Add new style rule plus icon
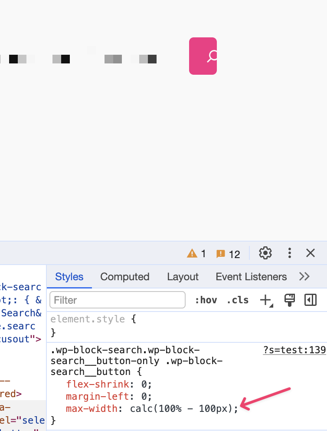Screen dimensions: 327x431 pyautogui.click(x=266, y=300)
